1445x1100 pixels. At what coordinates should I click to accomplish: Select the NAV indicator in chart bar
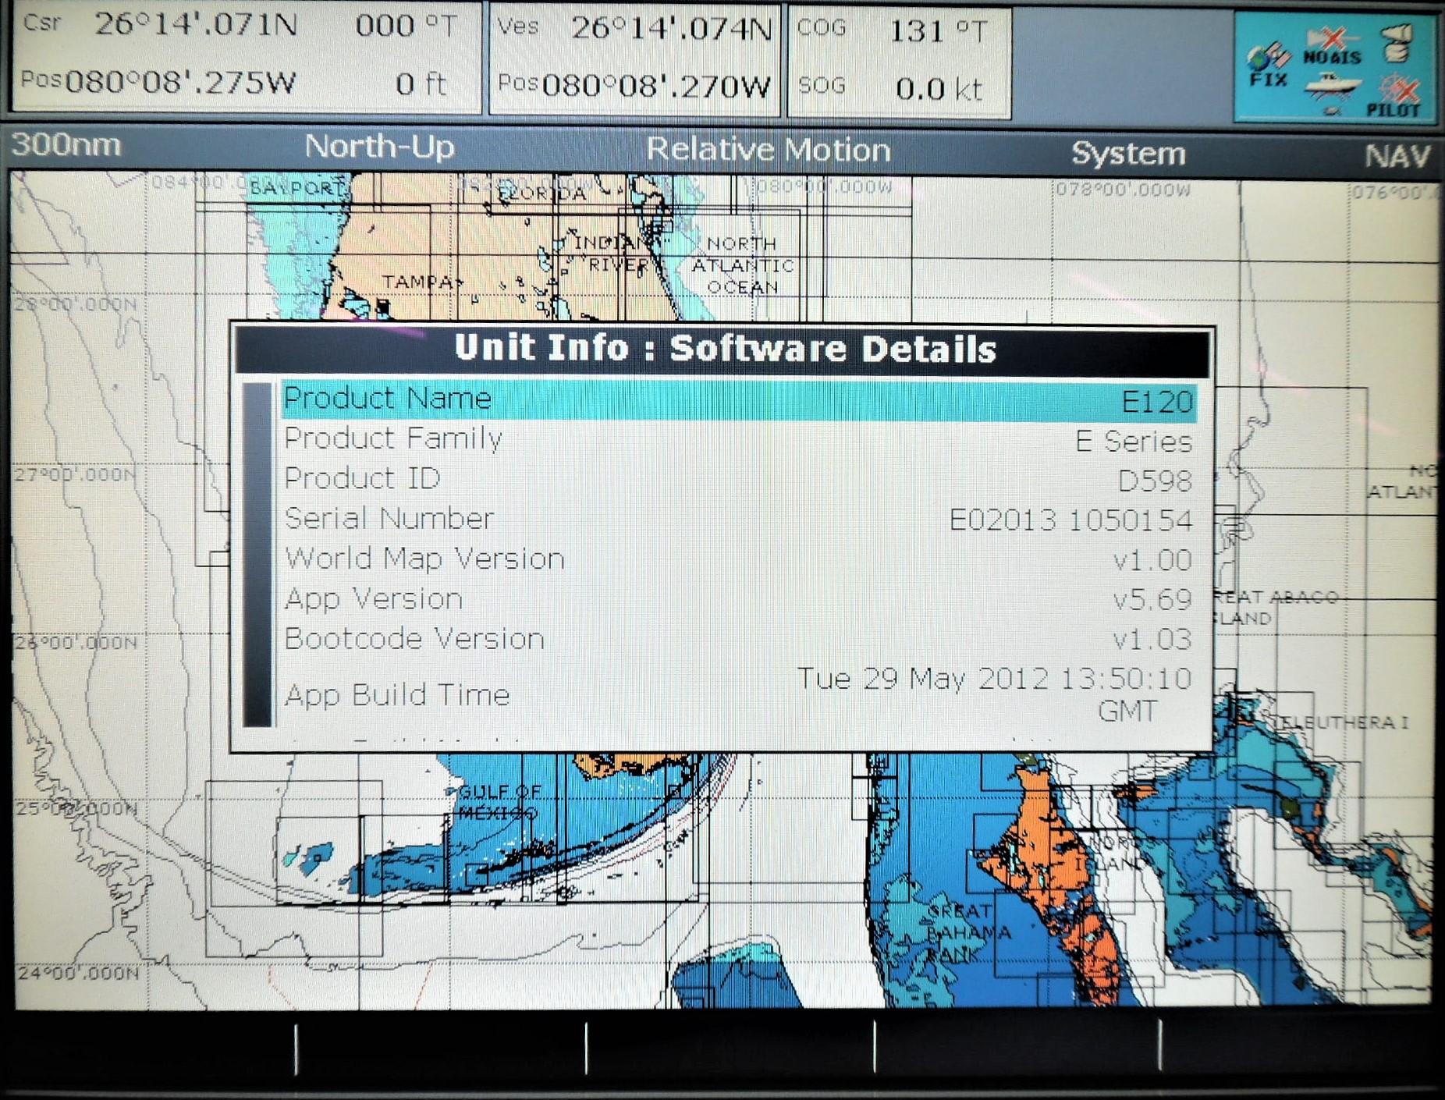(1397, 156)
